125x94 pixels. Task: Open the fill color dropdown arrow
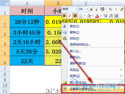(93, 16)
